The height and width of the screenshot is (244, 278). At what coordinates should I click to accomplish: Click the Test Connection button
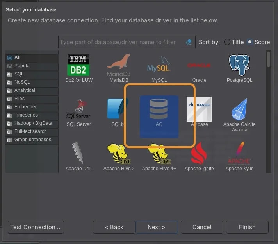[x=36, y=227]
